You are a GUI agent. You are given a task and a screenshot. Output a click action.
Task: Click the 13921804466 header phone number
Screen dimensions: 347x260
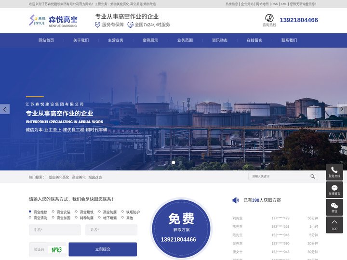[299, 20]
